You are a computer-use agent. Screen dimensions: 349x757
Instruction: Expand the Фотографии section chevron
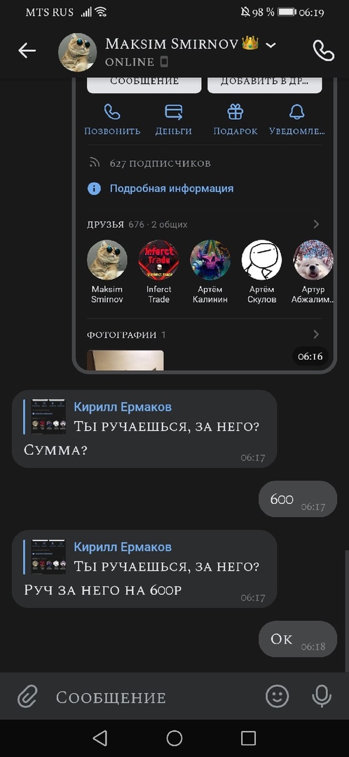(316, 334)
